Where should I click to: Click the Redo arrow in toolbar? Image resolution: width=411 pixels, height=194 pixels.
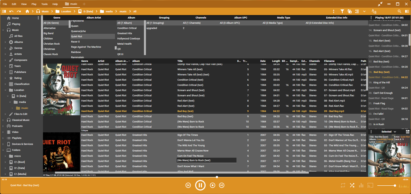(19, 11)
